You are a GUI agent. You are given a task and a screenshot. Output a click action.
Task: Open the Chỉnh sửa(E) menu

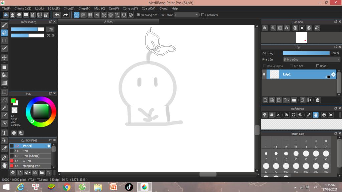click(x=23, y=8)
